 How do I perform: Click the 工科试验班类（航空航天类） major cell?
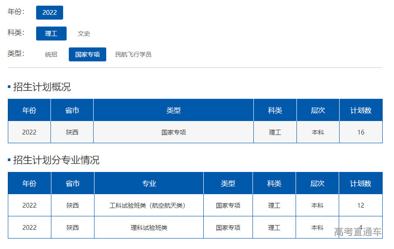point(149,205)
